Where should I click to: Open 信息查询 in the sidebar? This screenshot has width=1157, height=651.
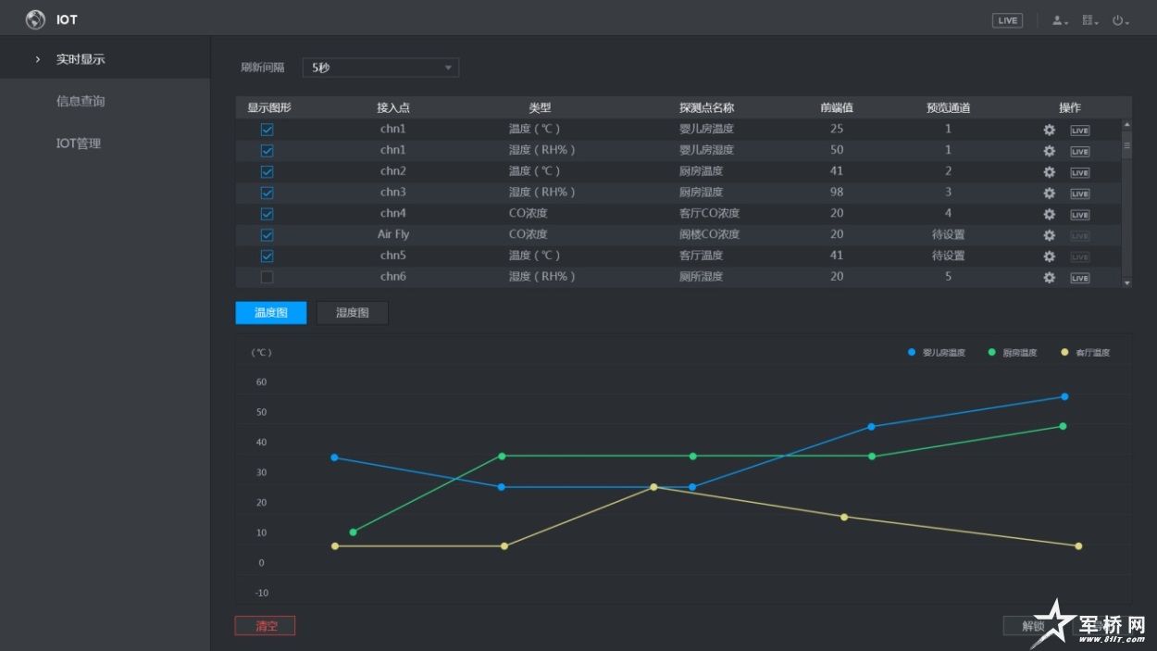pyautogui.click(x=81, y=101)
